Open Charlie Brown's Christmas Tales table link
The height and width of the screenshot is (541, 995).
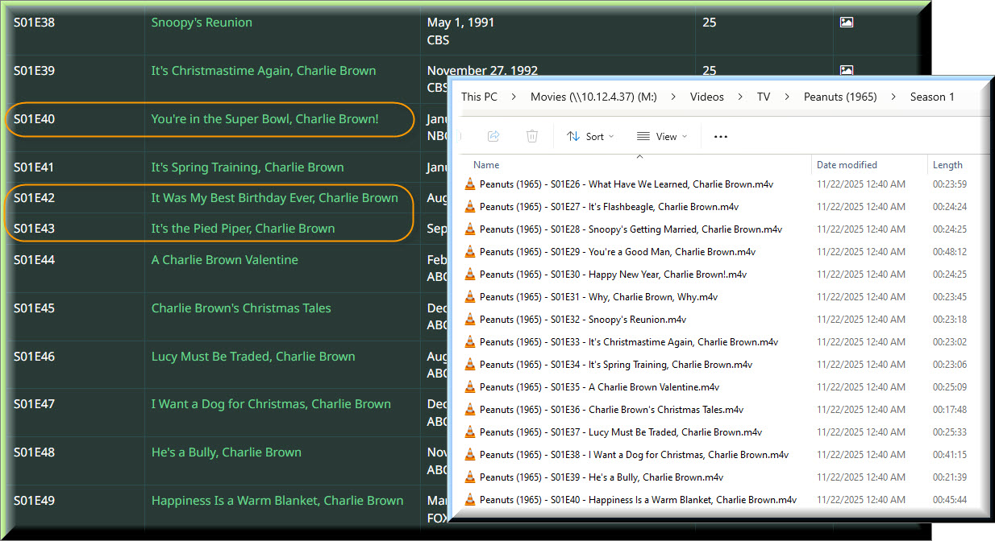pyautogui.click(x=241, y=308)
